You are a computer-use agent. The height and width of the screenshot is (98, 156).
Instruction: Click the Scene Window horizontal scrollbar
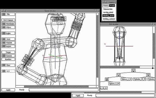coord(56,87)
